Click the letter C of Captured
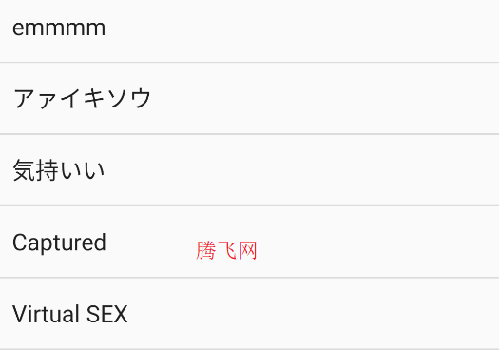 click(19, 243)
